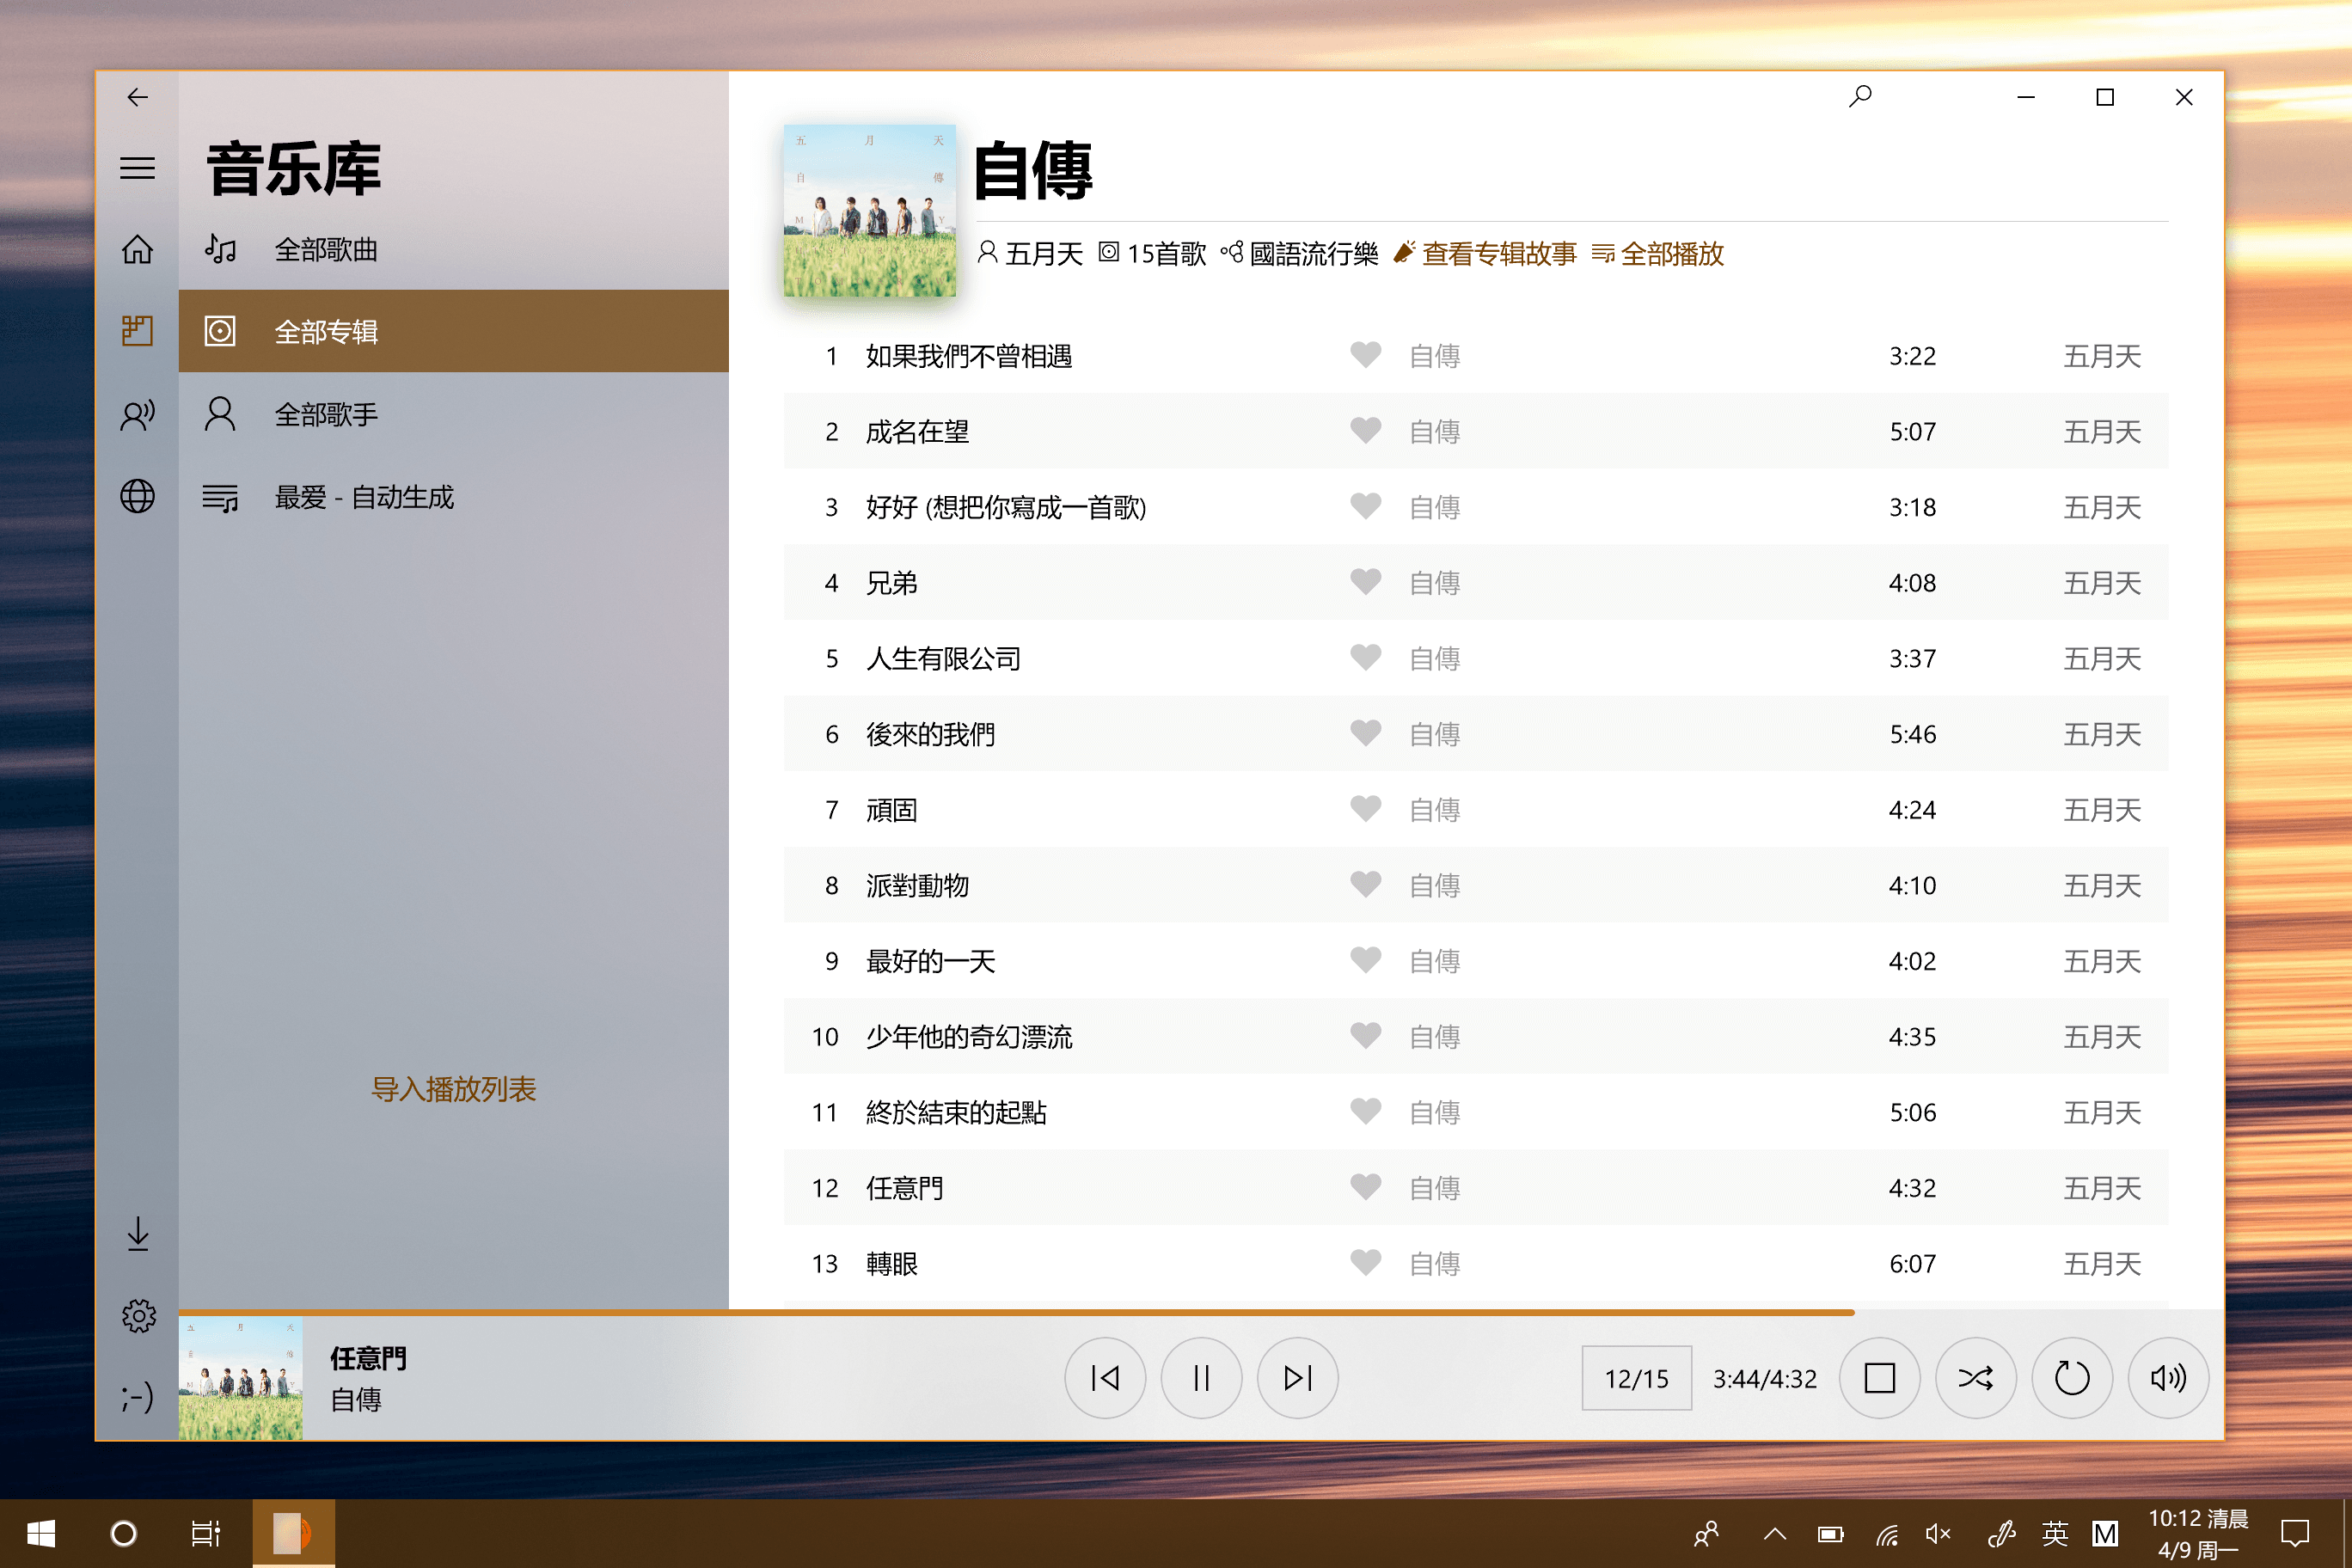Viewport: 2352px width, 1568px height.
Task: Pause the current song
Action: click(1201, 1378)
